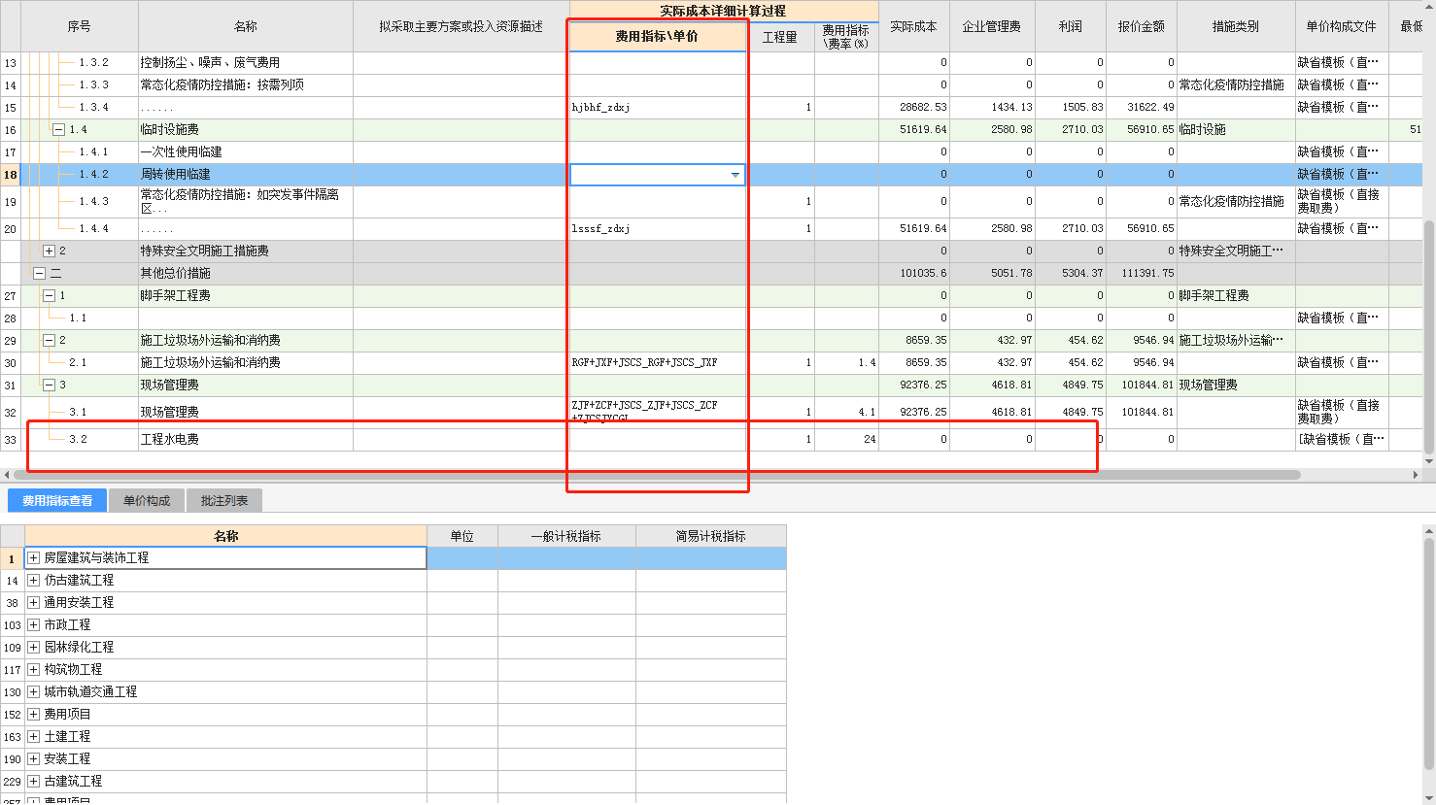Select the 工程水电费 name cell
The image size is (1436, 805).
246,440
